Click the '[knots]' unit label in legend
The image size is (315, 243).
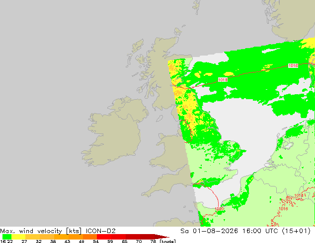168,241
